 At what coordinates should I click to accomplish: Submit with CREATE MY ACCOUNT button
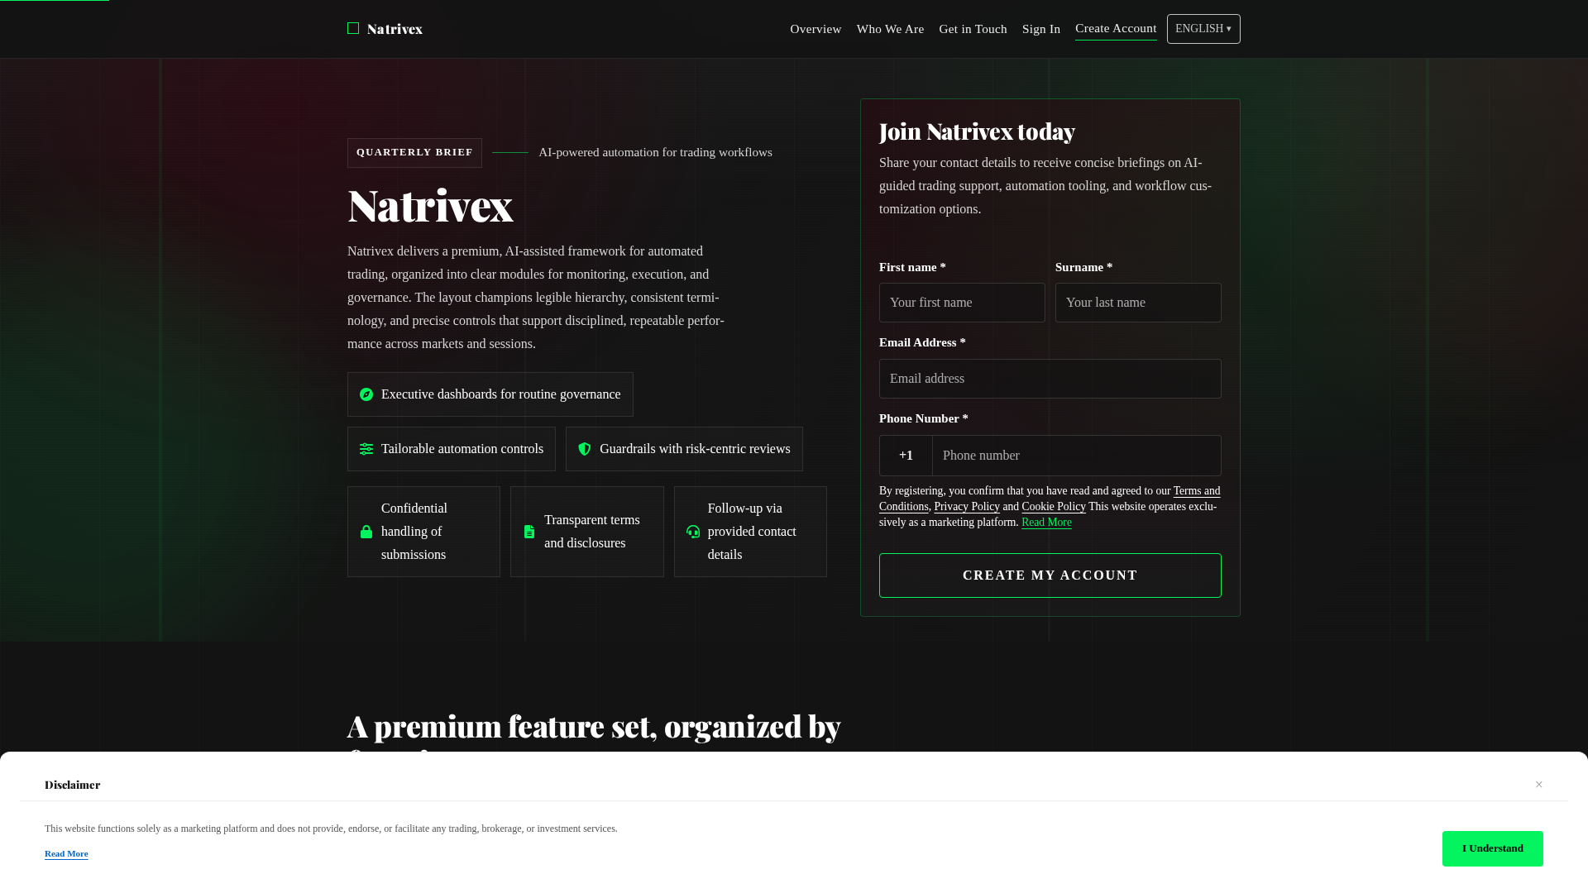pyautogui.click(x=1050, y=575)
